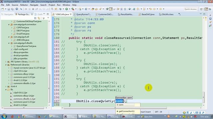The width and height of the screenshot is (213, 119).
Task: Minimize the editor area
Action: (x=201, y=14)
